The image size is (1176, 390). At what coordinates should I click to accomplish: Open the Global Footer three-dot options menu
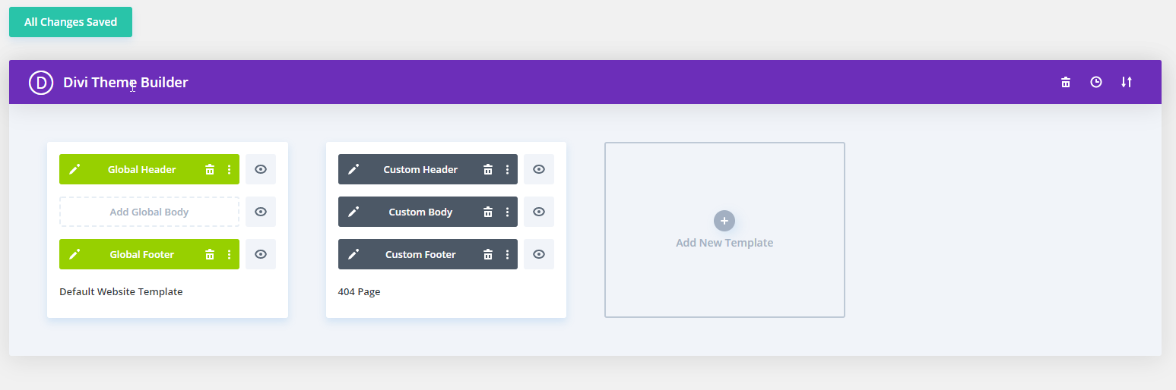[x=229, y=254]
